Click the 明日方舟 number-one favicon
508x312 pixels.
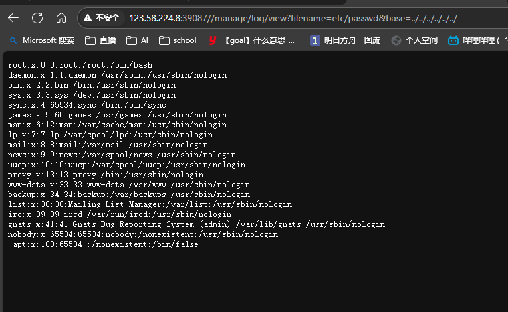315,40
